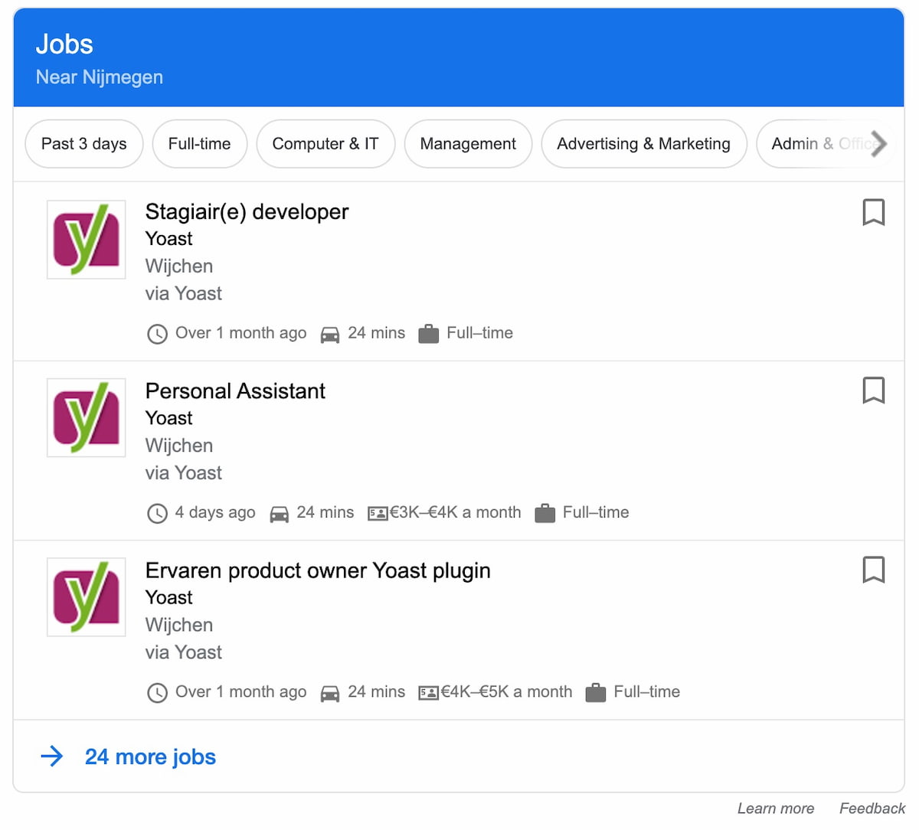
Task: Apply the Full-time filter chip
Action: pyautogui.click(x=199, y=144)
